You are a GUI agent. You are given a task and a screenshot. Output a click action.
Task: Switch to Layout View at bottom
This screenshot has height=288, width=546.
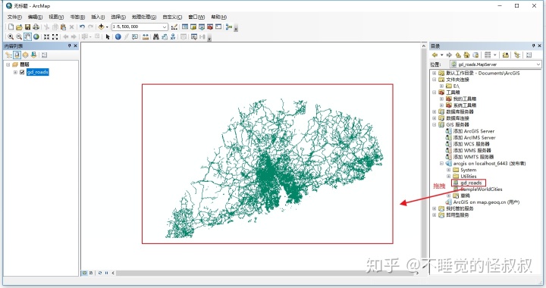(x=91, y=273)
